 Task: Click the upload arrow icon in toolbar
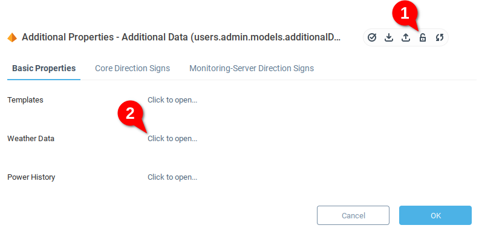pos(405,37)
